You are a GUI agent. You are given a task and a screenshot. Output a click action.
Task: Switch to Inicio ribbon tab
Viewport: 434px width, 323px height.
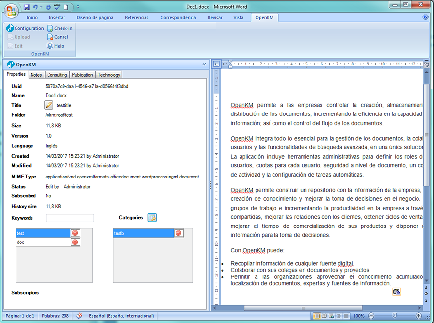pos(32,18)
